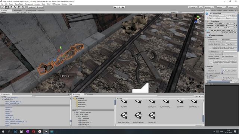
Task: Open the Component menu
Action: (29, 4)
